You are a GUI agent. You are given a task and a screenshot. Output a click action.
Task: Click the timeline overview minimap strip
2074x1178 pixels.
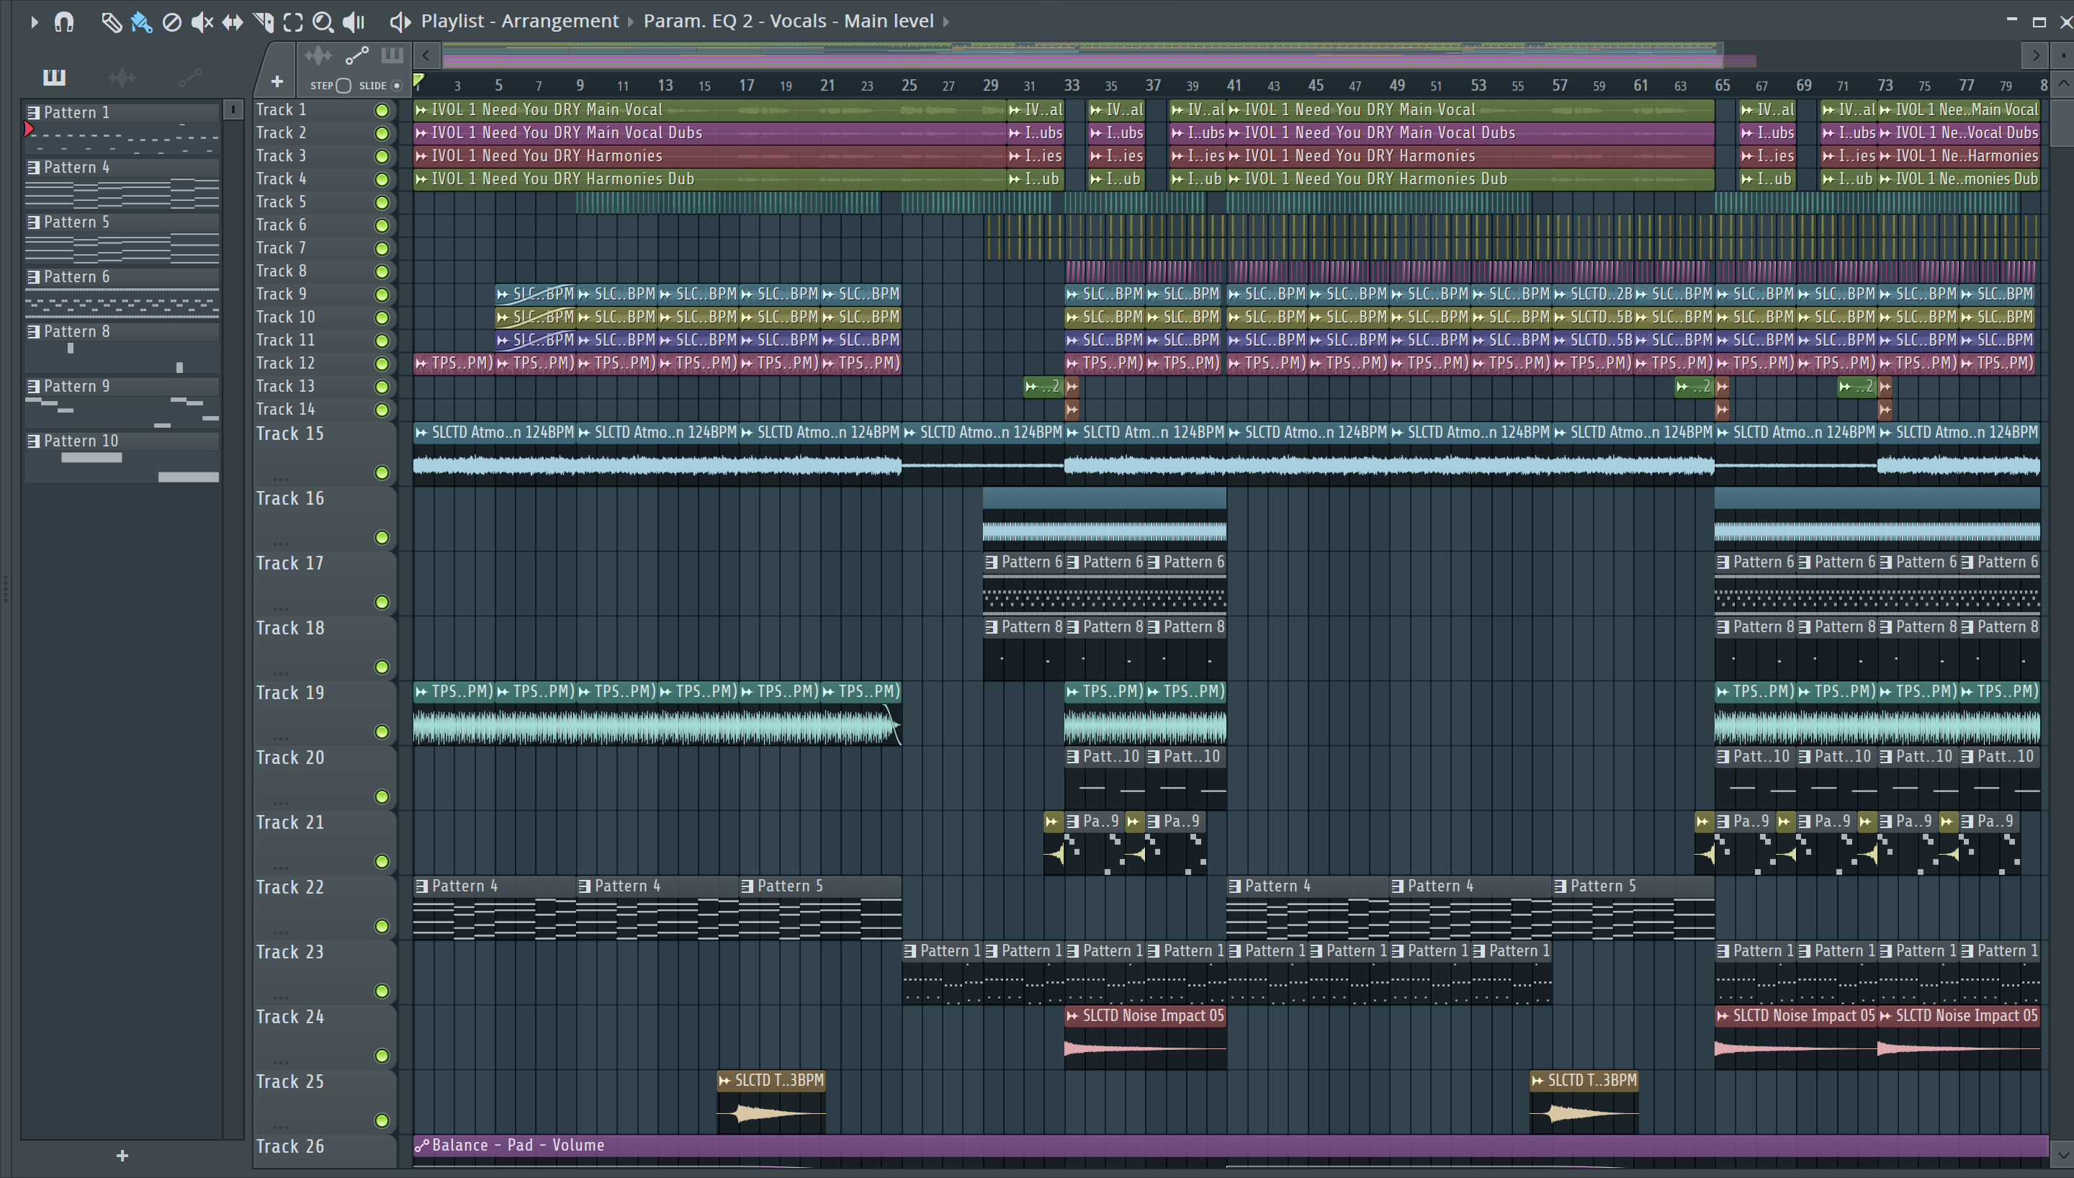(x=1084, y=56)
